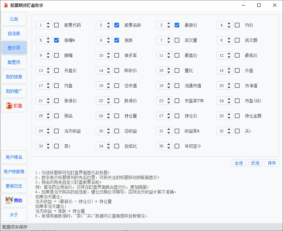This screenshot has height=231, width=283.
Task: Decrease the 振幅 order spinner
Action: coord(48,57)
